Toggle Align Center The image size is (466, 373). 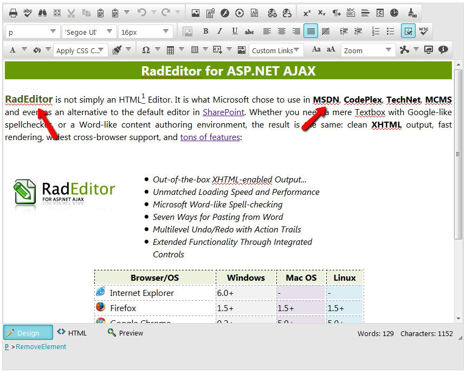pyautogui.click(x=281, y=31)
